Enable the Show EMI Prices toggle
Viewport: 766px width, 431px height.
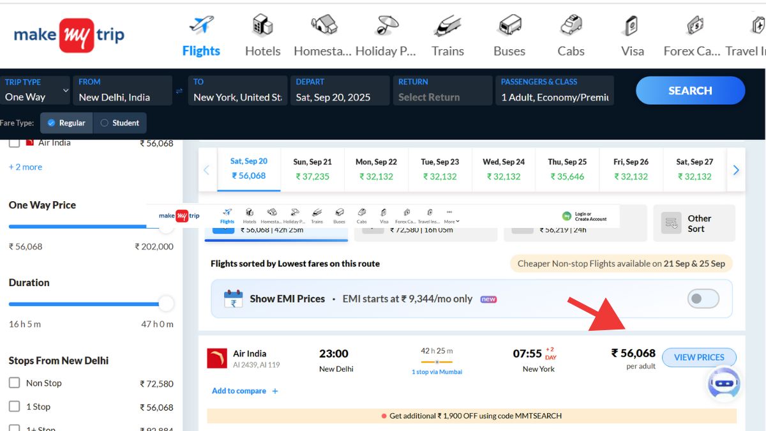point(703,299)
